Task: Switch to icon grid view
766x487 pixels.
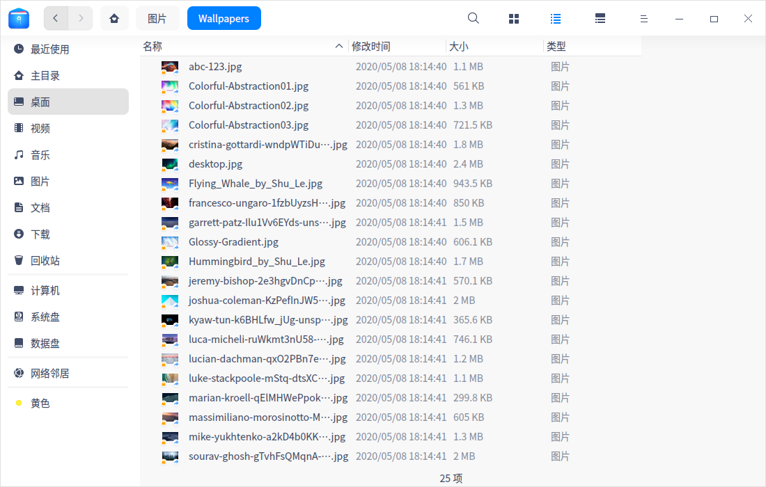Action: (514, 18)
